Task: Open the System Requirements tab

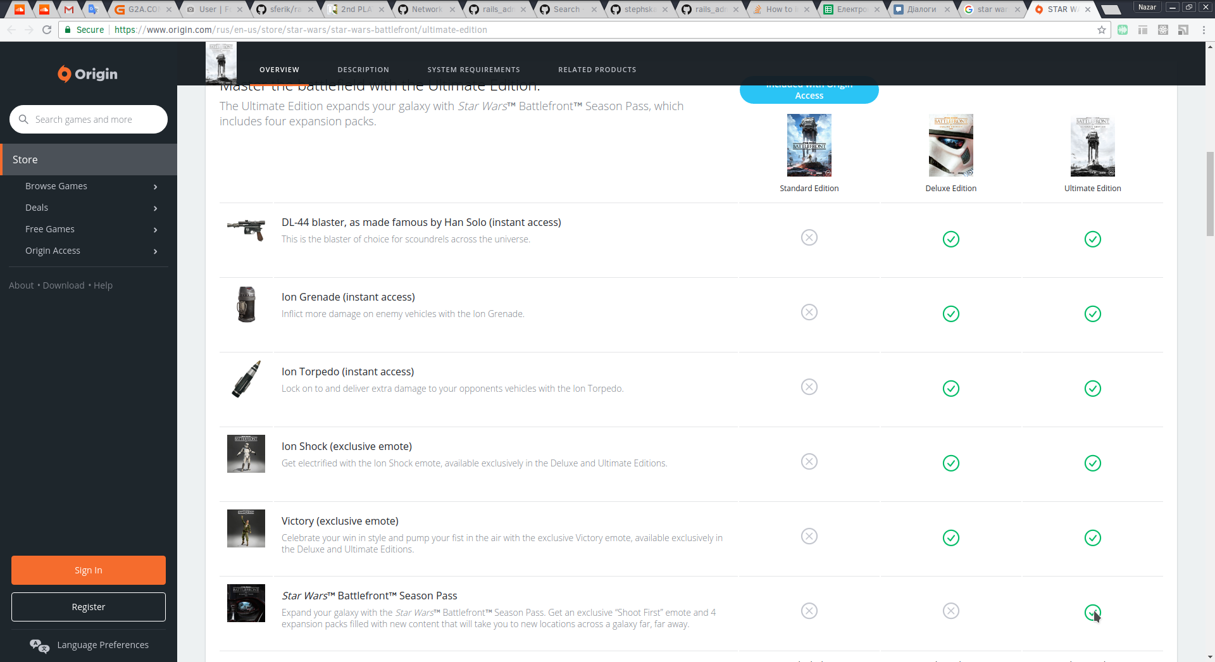Action: tap(473, 70)
